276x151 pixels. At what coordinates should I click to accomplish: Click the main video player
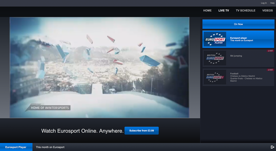click(x=99, y=67)
